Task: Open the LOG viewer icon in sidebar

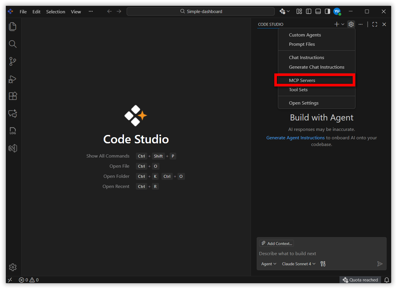Action: point(13,131)
